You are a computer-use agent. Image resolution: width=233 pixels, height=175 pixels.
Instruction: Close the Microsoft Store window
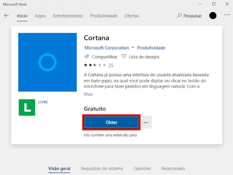[x=227, y=4]
